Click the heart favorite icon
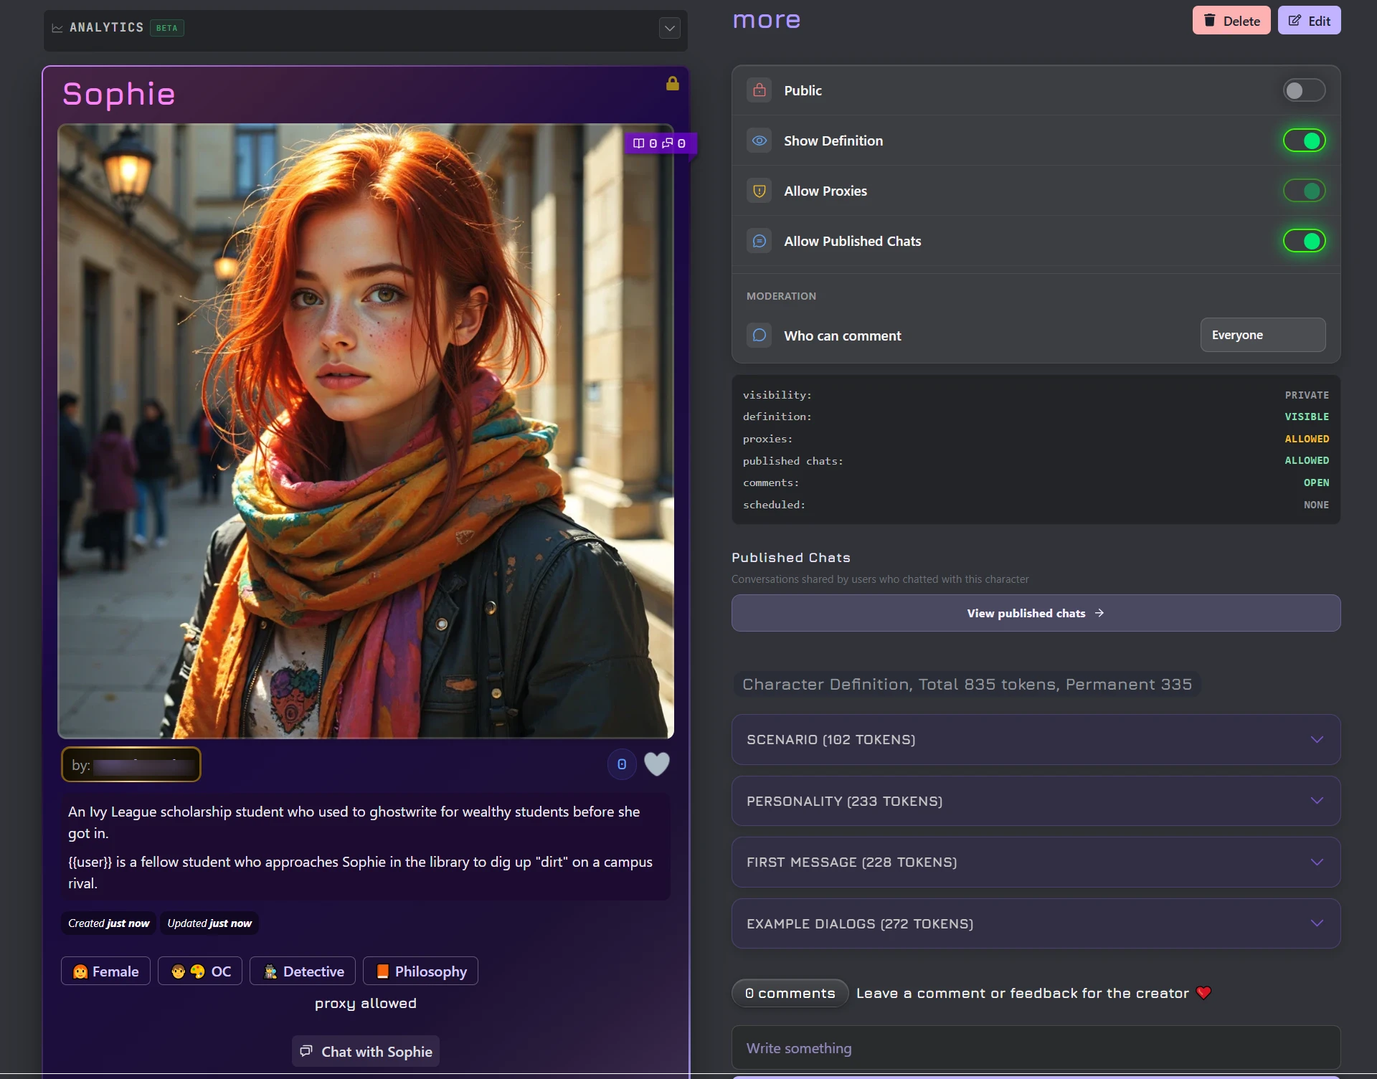Screen dimensions: 1377x1079 [x=656, y=764]
